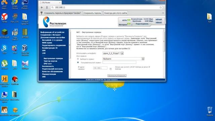Open the avast desktop shortcut

[x=4, y=4]
